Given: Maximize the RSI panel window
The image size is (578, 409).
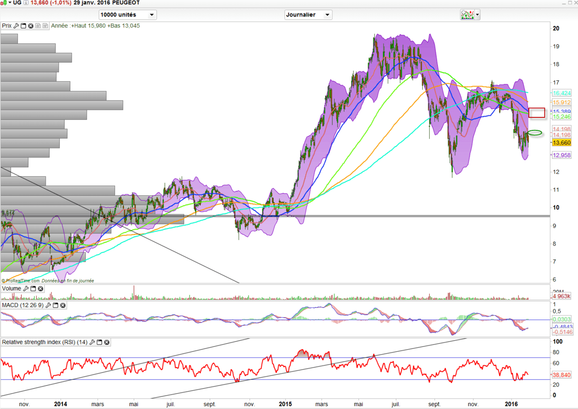Looking at the screenshot, I should click(x=99, y=343).
